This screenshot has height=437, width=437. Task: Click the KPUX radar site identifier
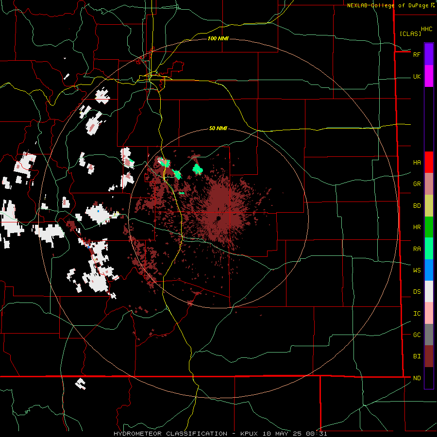point(249,434)
